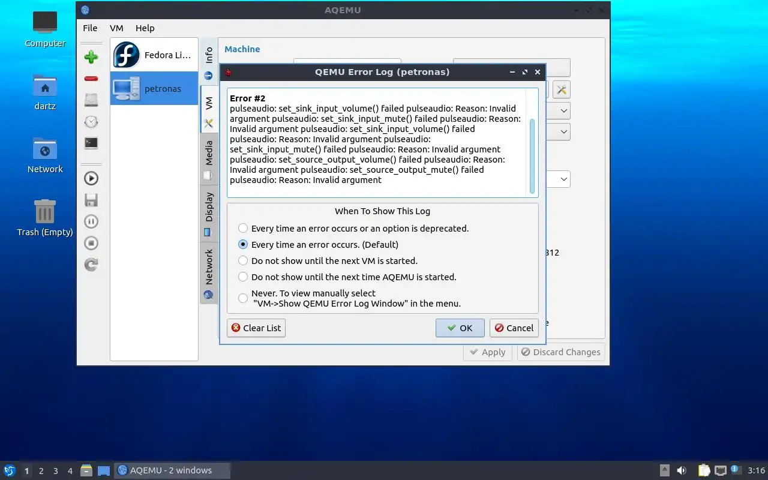Start the VM with the play icon
768x480 pixels.
click(91, 178)
